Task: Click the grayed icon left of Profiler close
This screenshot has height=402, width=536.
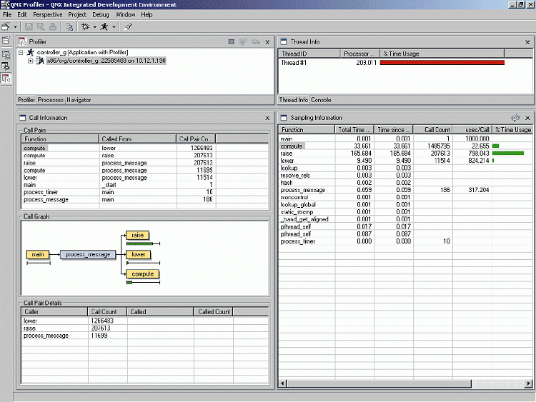Action: (256, 41)
